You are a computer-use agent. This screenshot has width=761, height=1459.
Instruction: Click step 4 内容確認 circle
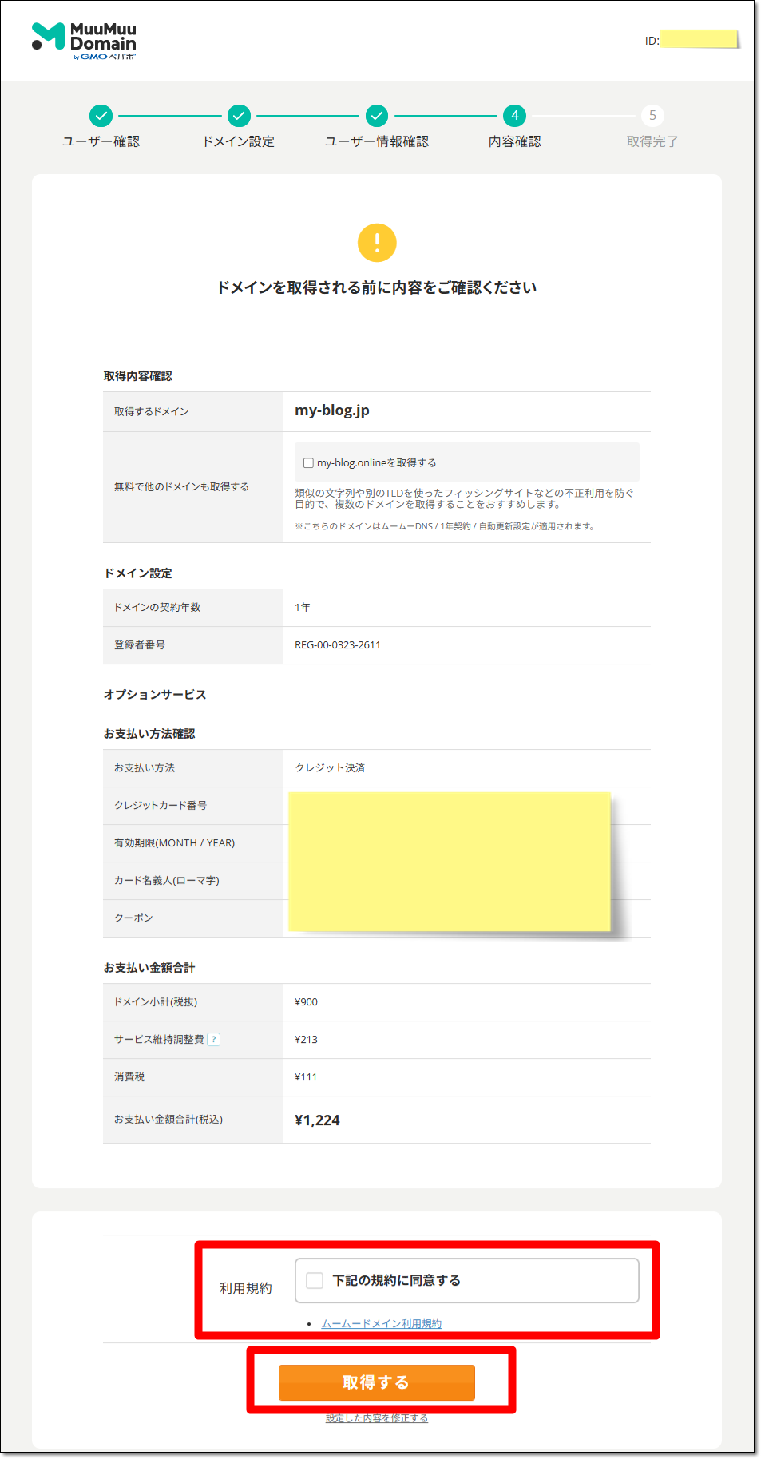click(515, 116)
